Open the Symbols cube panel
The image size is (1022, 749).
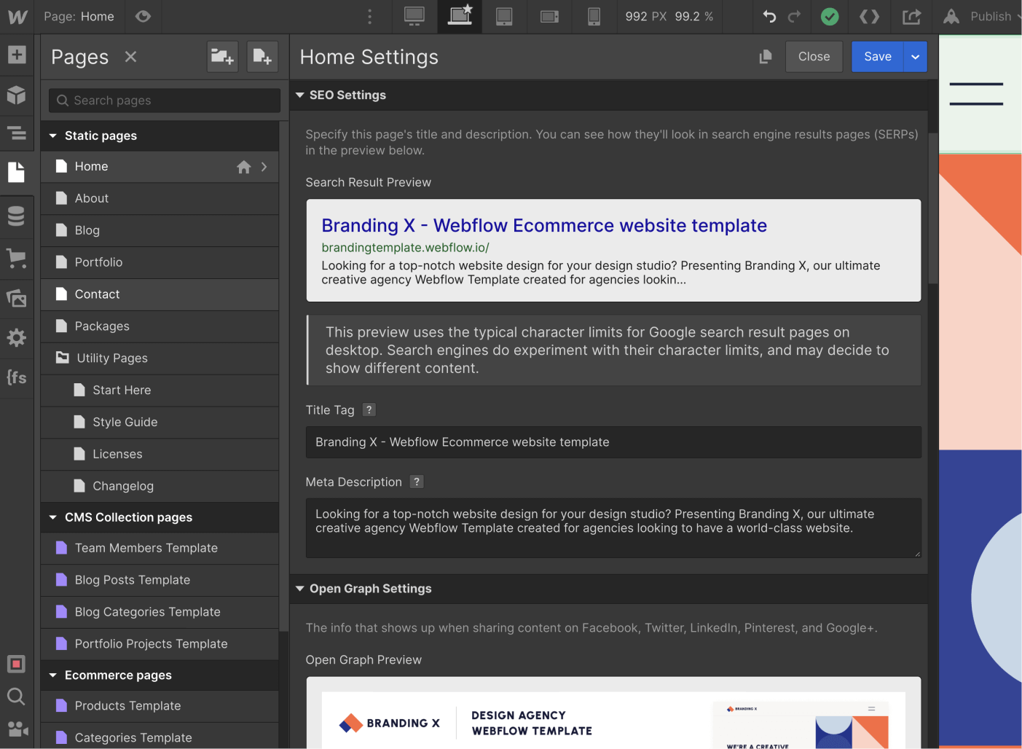point(17,95)
